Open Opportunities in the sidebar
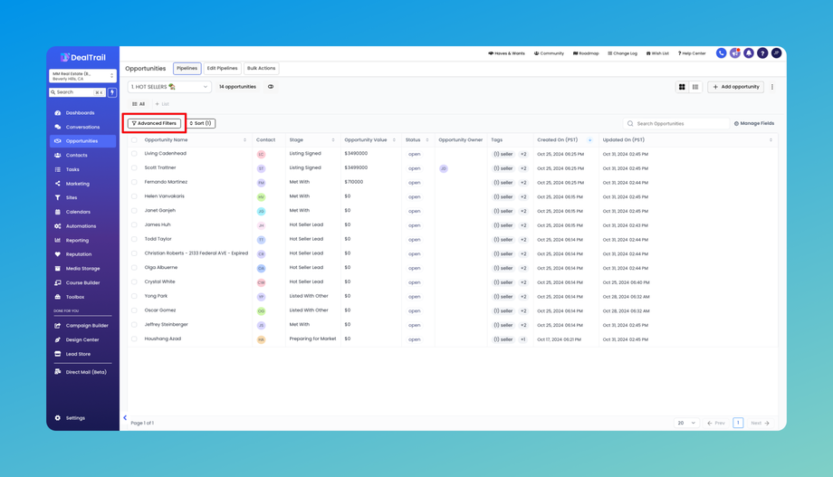Screen dimensions: 833x477 pyautogui.click(x=82, y=141)
